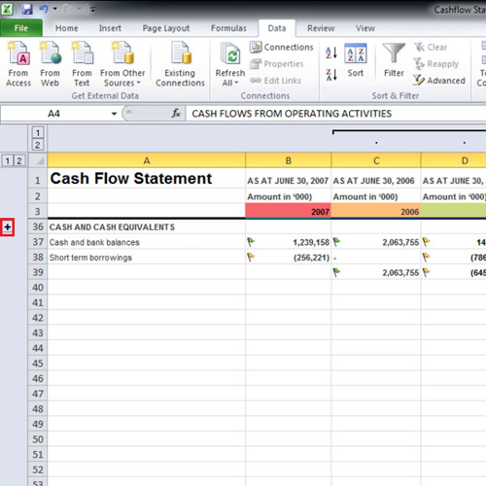The width and height of the screenshot is (486, 486).
Task: Select the red 2007 cell
Action: [289, 211]
